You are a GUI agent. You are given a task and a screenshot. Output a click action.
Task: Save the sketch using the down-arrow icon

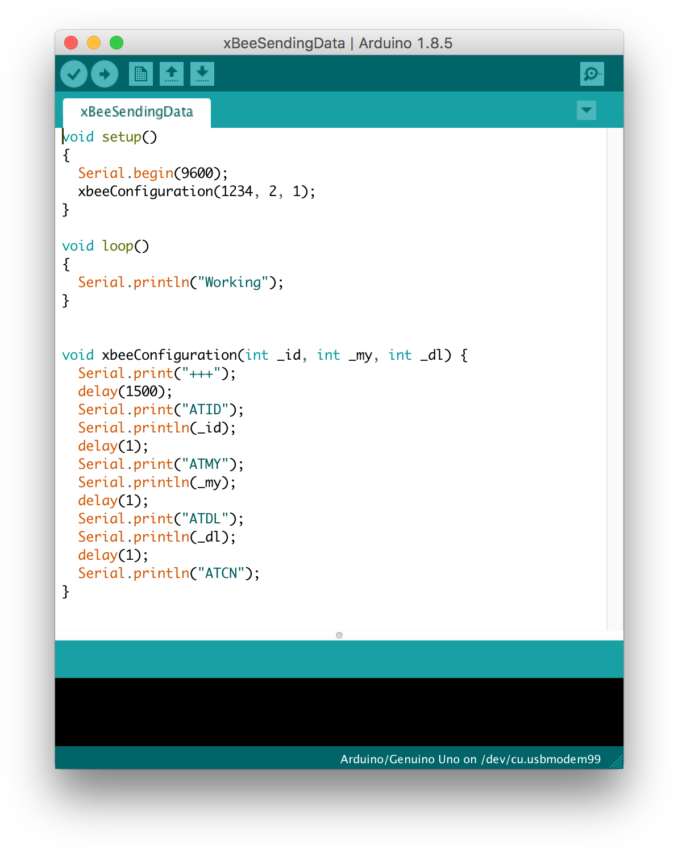202,74
